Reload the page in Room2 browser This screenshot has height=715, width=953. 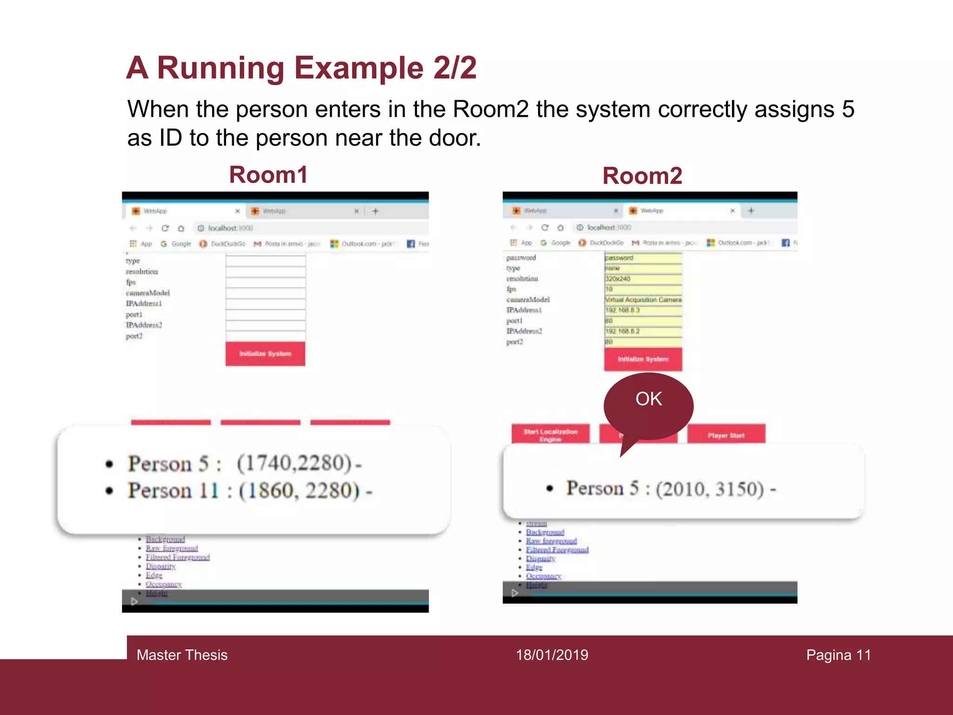point(545,228)
